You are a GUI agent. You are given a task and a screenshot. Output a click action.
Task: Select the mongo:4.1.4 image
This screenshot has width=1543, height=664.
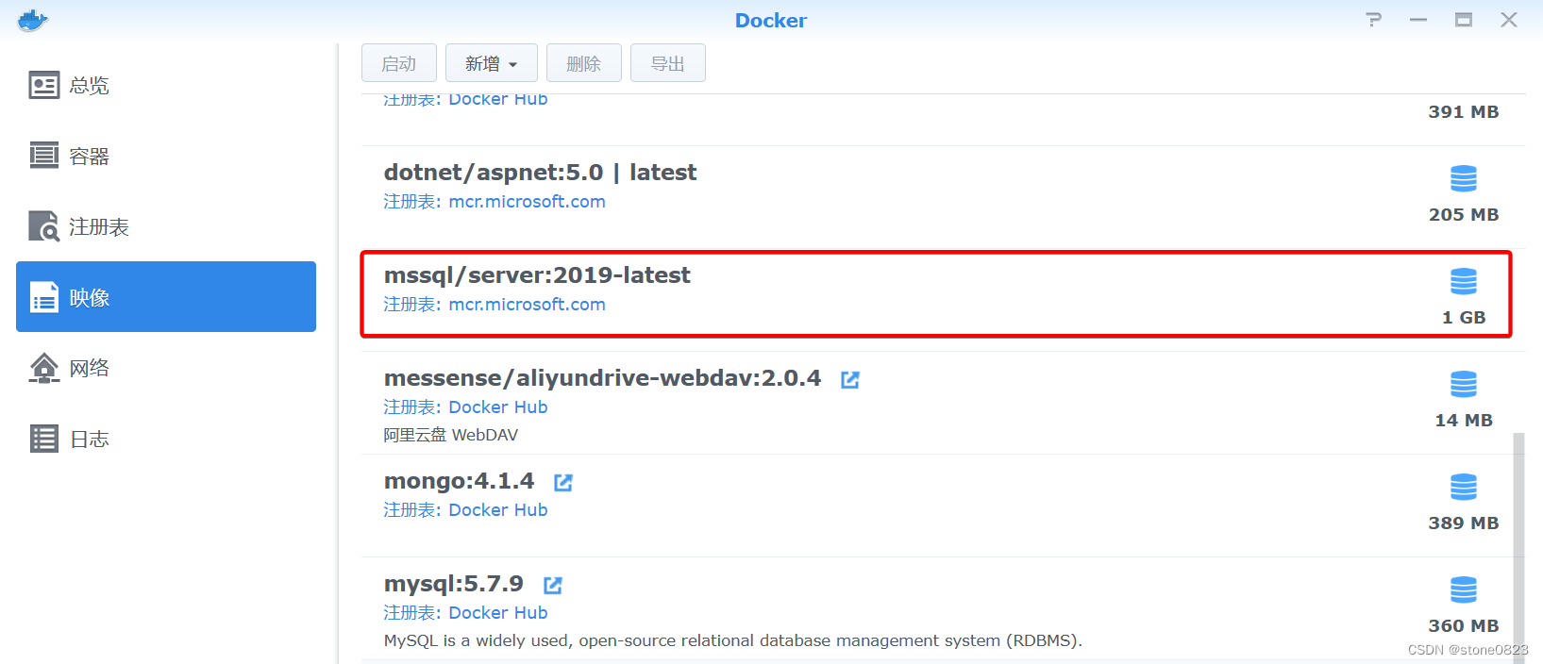(x=459, y=481)
